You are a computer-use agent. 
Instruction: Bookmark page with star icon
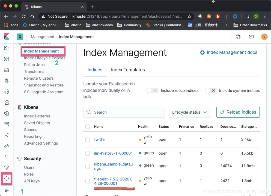coord(189,16)
